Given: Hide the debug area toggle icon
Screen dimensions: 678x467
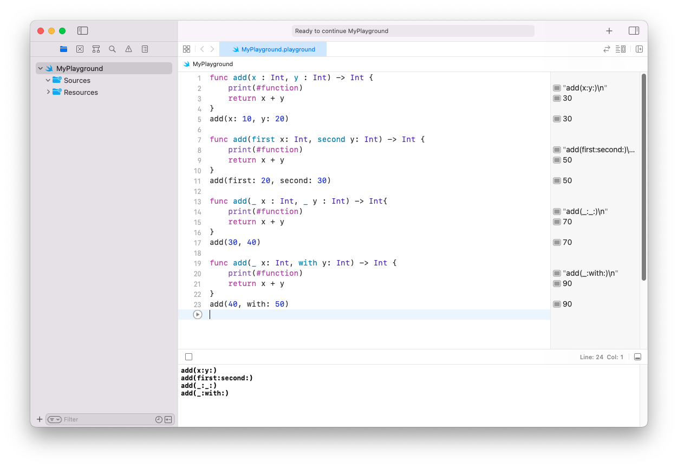Looking at the screenshot, I should pos(637,356).
